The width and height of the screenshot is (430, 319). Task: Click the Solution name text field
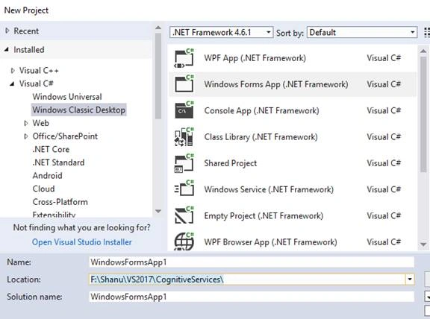coord(252,297)
